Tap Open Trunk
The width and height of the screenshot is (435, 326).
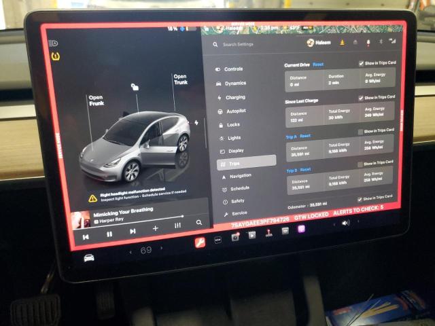pyautogui.click(x=180, y=79)
